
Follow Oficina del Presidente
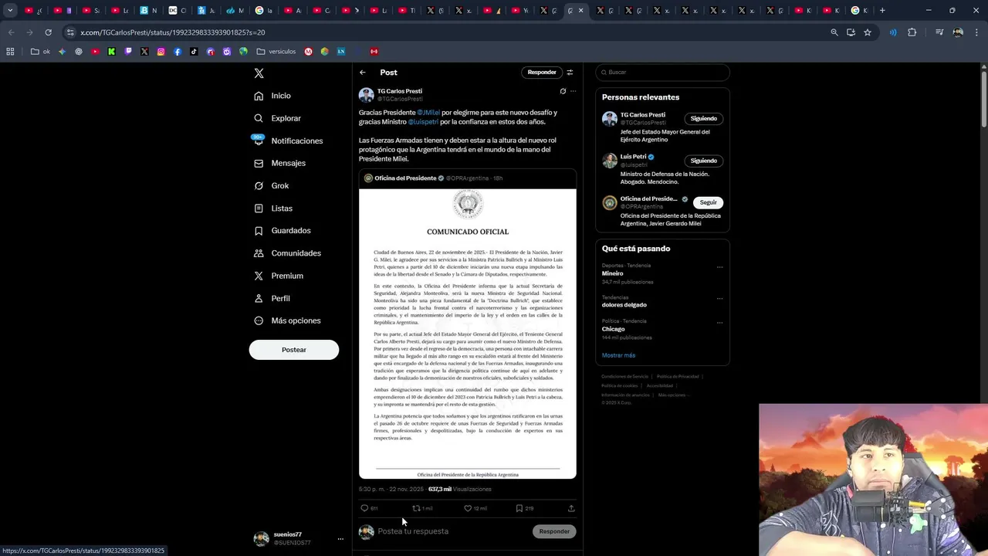click(708, 202)
